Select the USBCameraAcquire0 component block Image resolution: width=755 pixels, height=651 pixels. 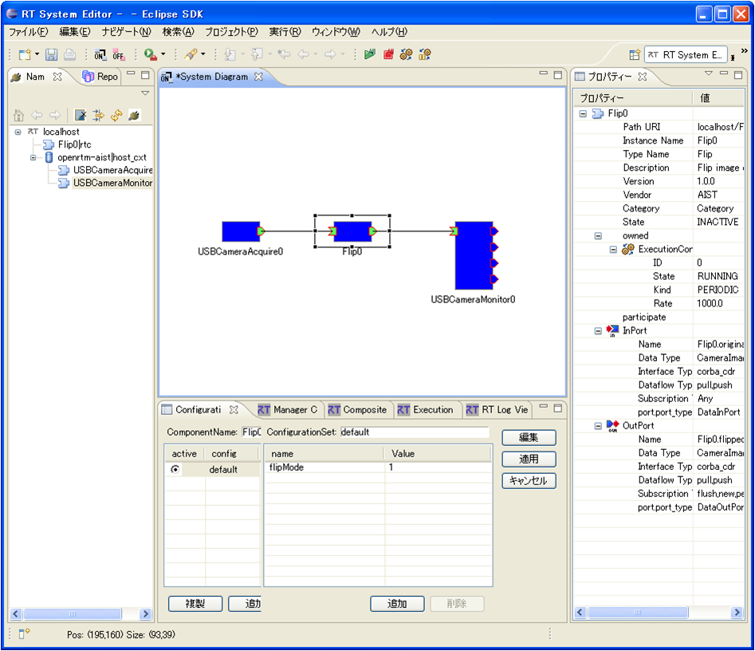[x=240, y=231]
